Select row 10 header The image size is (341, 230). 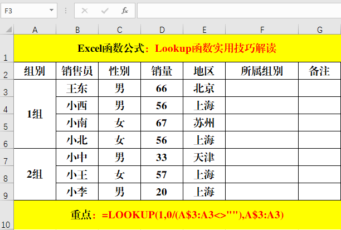click(7, 215)
